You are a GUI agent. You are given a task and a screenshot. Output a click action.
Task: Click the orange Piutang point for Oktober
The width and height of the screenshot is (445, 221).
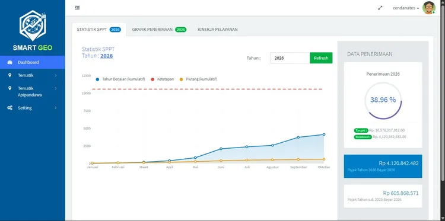[324, 159]
